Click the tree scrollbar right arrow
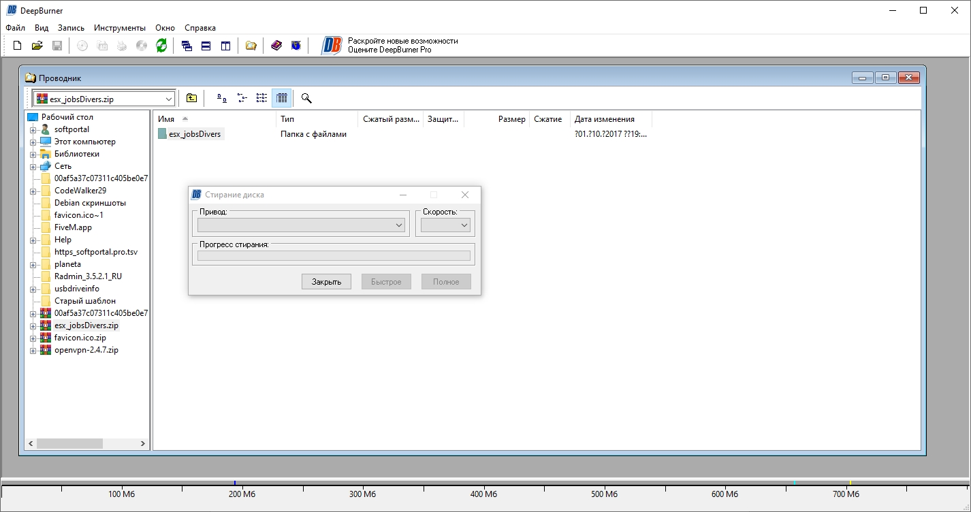The height and width of the screenshot is (512, 971). (143, 443)
